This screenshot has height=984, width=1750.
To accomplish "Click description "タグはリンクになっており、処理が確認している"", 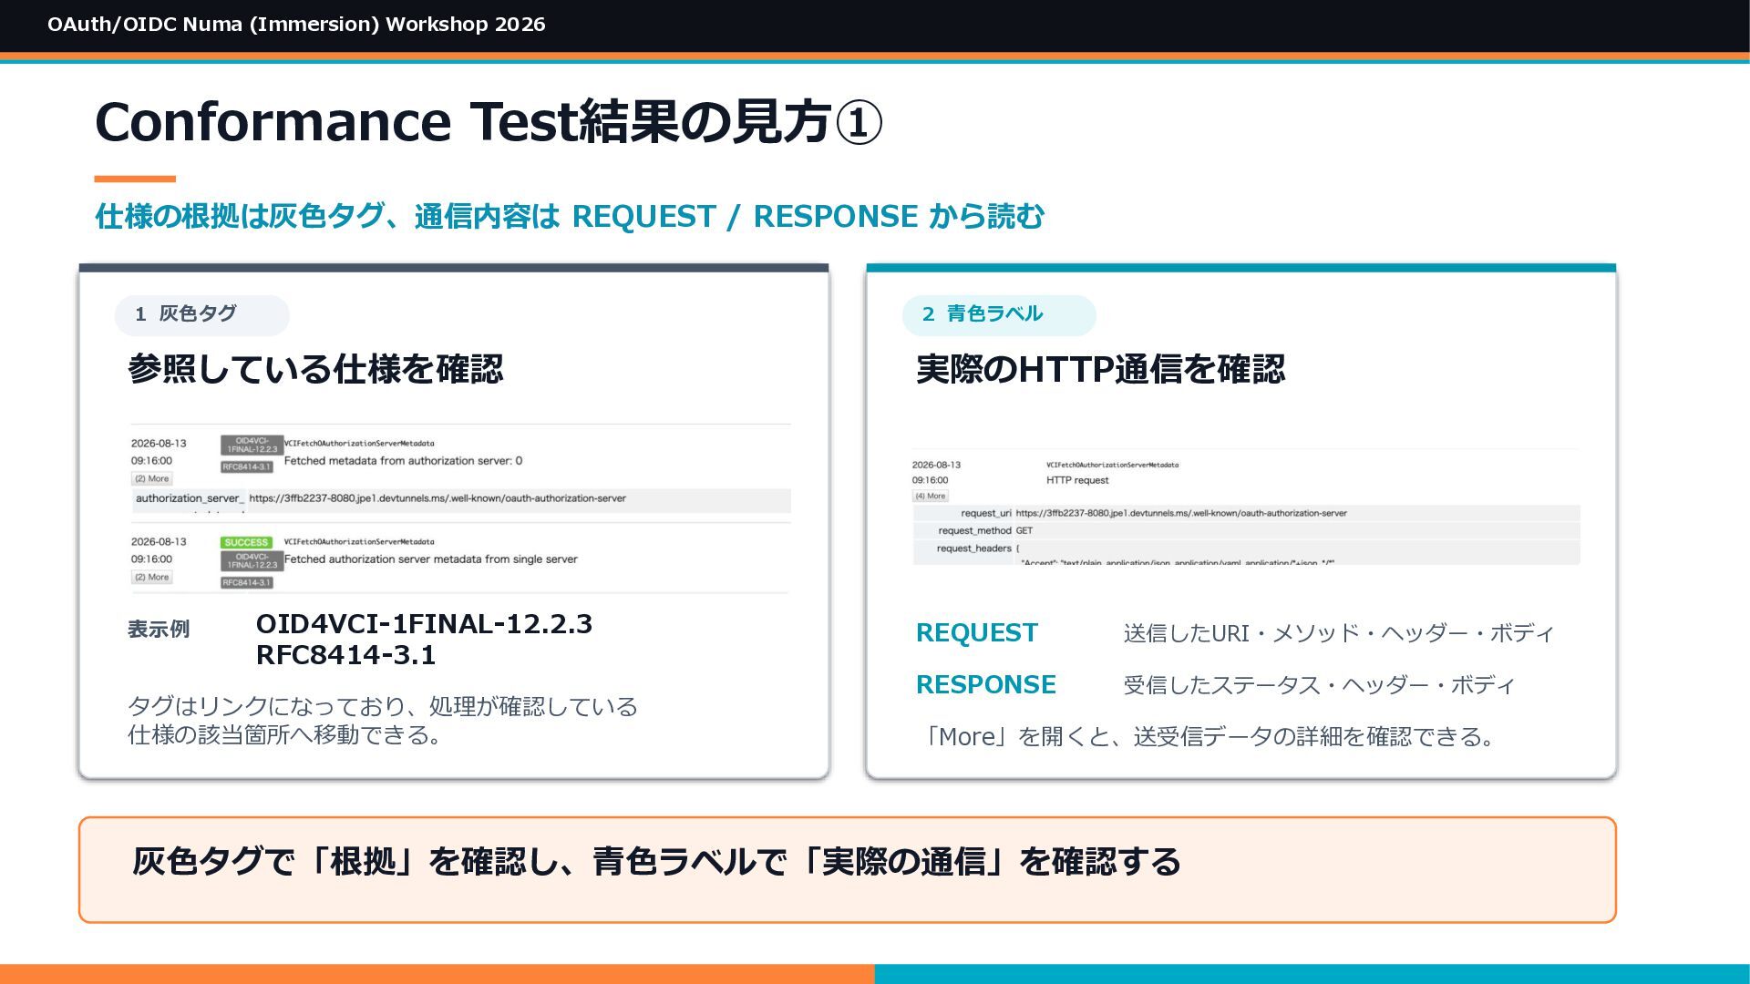I will [383, 706].
